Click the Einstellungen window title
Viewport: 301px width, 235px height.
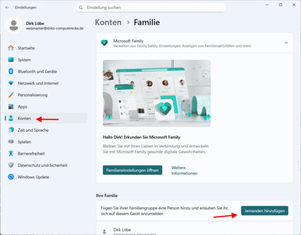26,8
